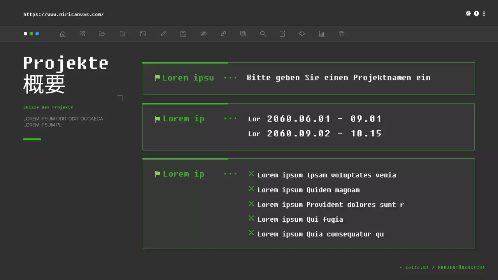The width and height of the screenshot is (498, 280).
Task: Click the printer icon
Action: 342,34
